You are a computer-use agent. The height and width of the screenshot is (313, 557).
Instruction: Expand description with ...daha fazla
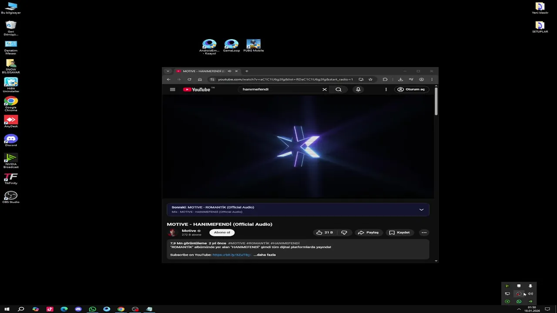265,255
